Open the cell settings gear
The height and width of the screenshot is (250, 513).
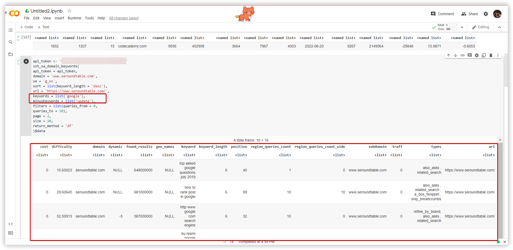(477, 55)
